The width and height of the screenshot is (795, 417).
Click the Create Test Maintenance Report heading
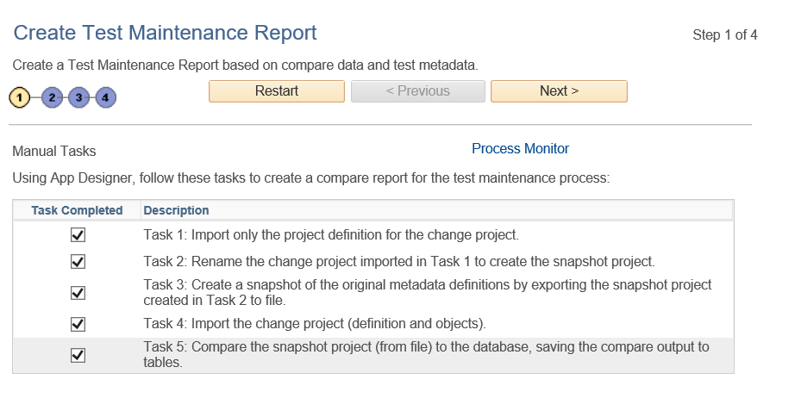pos(166,33)
